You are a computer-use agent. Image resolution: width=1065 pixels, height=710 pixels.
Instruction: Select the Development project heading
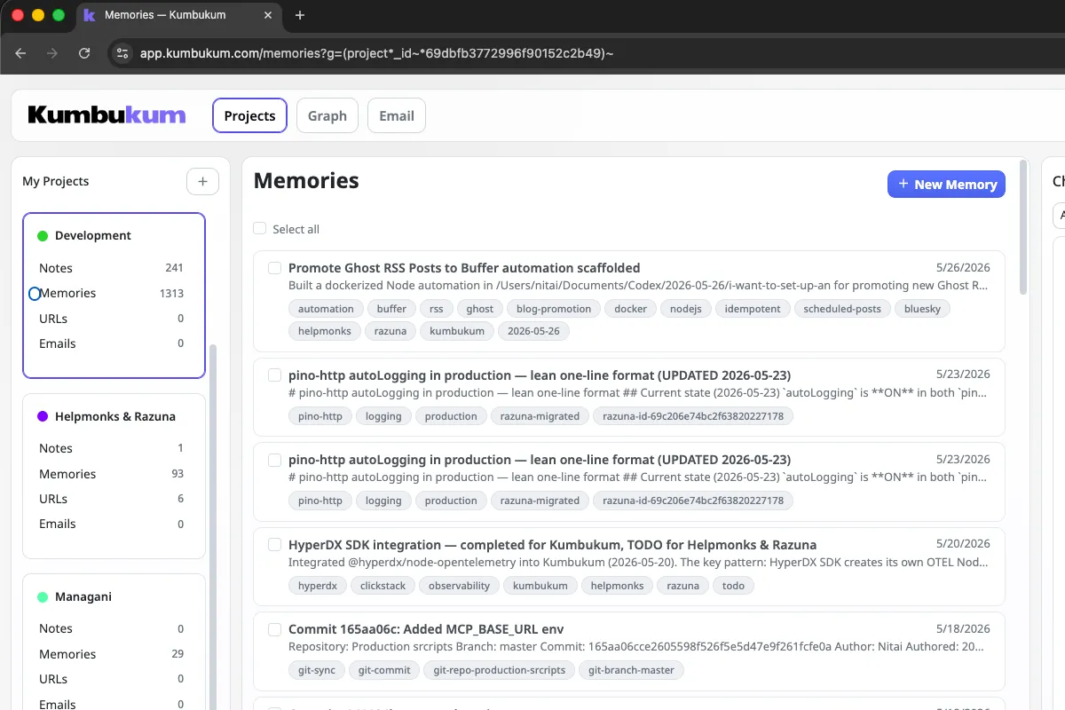pyautogui.click(x=93, y=236)
